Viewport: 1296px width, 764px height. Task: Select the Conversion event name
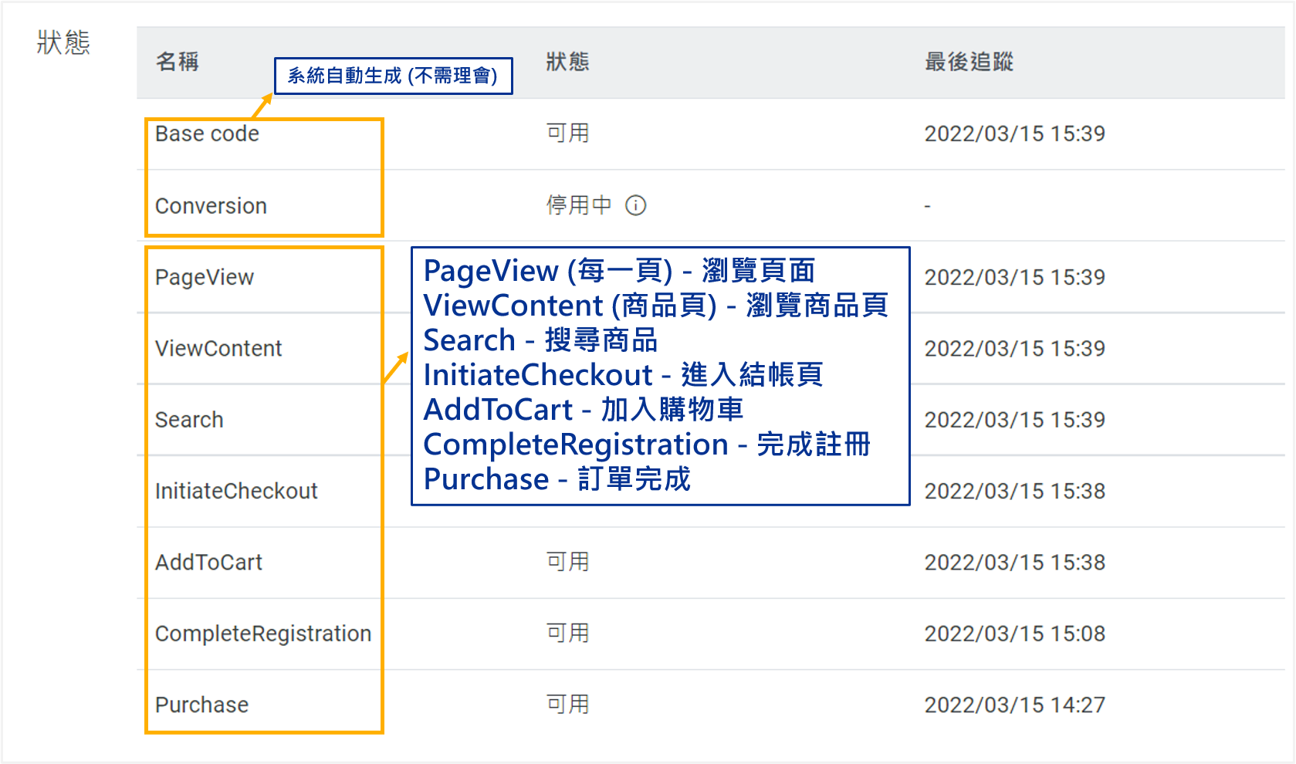click(211, 206)
